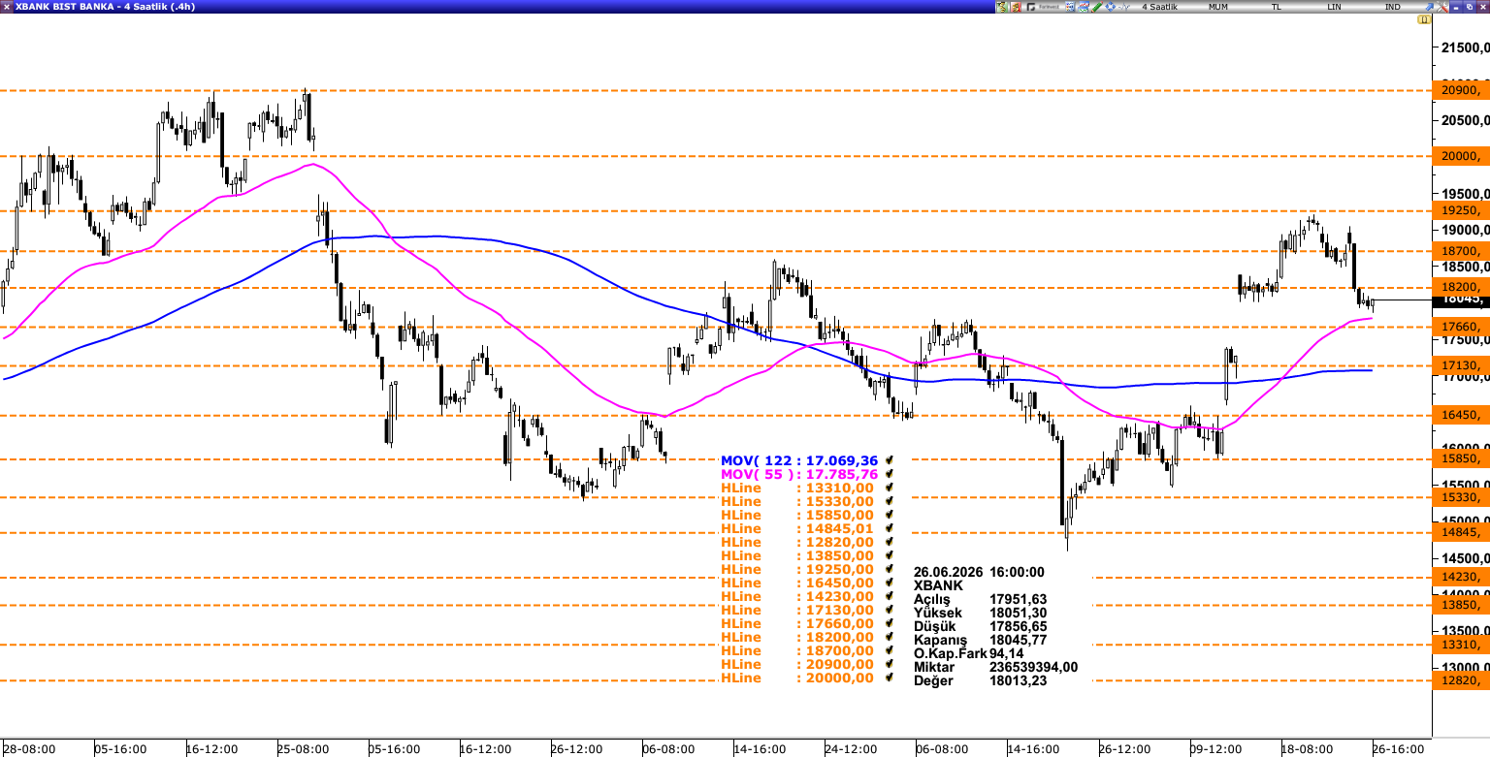The width and height of the screenshot is (1490, 757).
Task: Click the HLine : 18200,00 legend entry
Action: [x=797, y=638]
